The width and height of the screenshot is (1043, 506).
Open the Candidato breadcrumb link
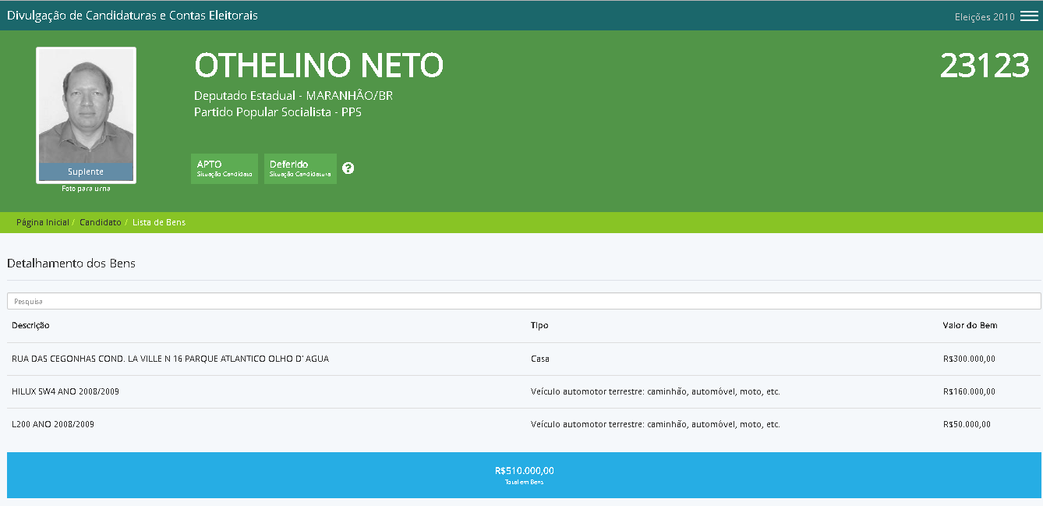(100, 222)
